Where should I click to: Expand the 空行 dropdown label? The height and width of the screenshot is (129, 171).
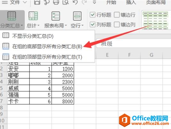[x=77, y=26]
